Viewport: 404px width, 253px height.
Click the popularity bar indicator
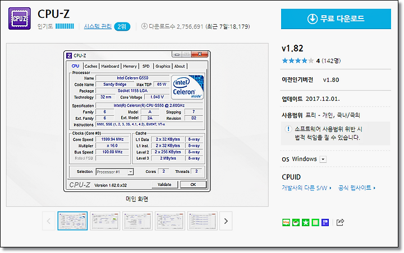click(x=65, y=26)
